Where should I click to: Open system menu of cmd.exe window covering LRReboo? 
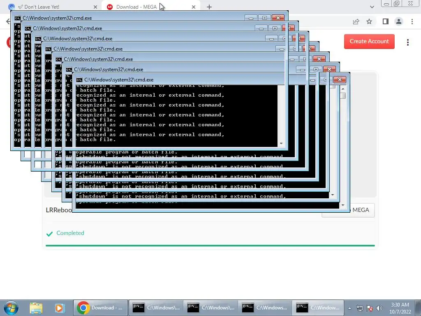click(x=79, y=80)
